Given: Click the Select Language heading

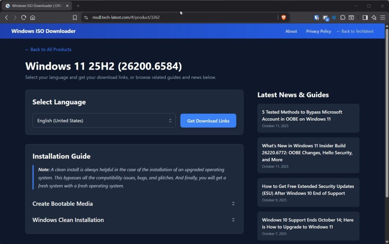Looking at the screenshot, I should tap(59, 102).
